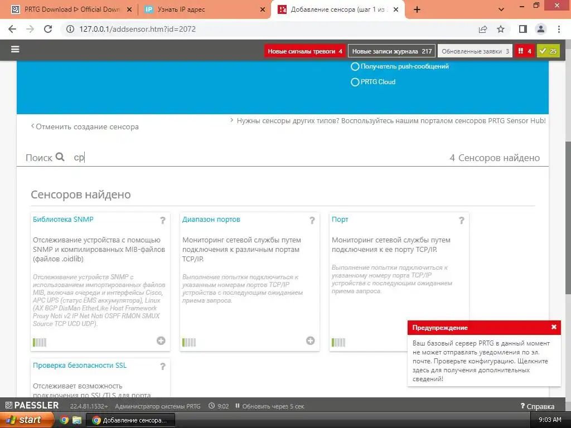Click the Windows start button
571x428 pixels.
[x=26, y=420]
